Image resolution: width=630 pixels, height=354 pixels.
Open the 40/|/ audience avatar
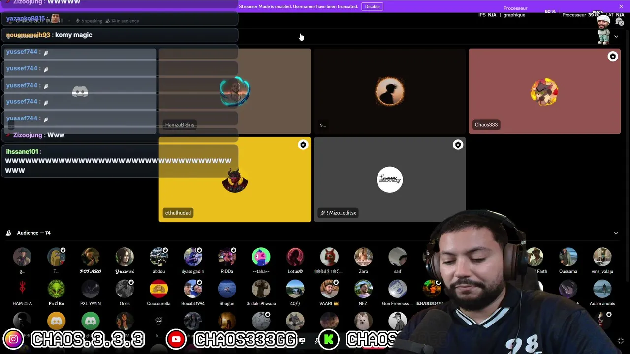point(295,289)
